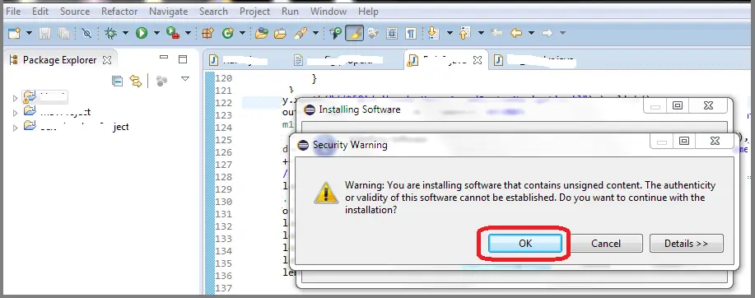Click the Save floppy disk icon
The width and height of the screenshot is (755, 298).
tap(44, 33)
